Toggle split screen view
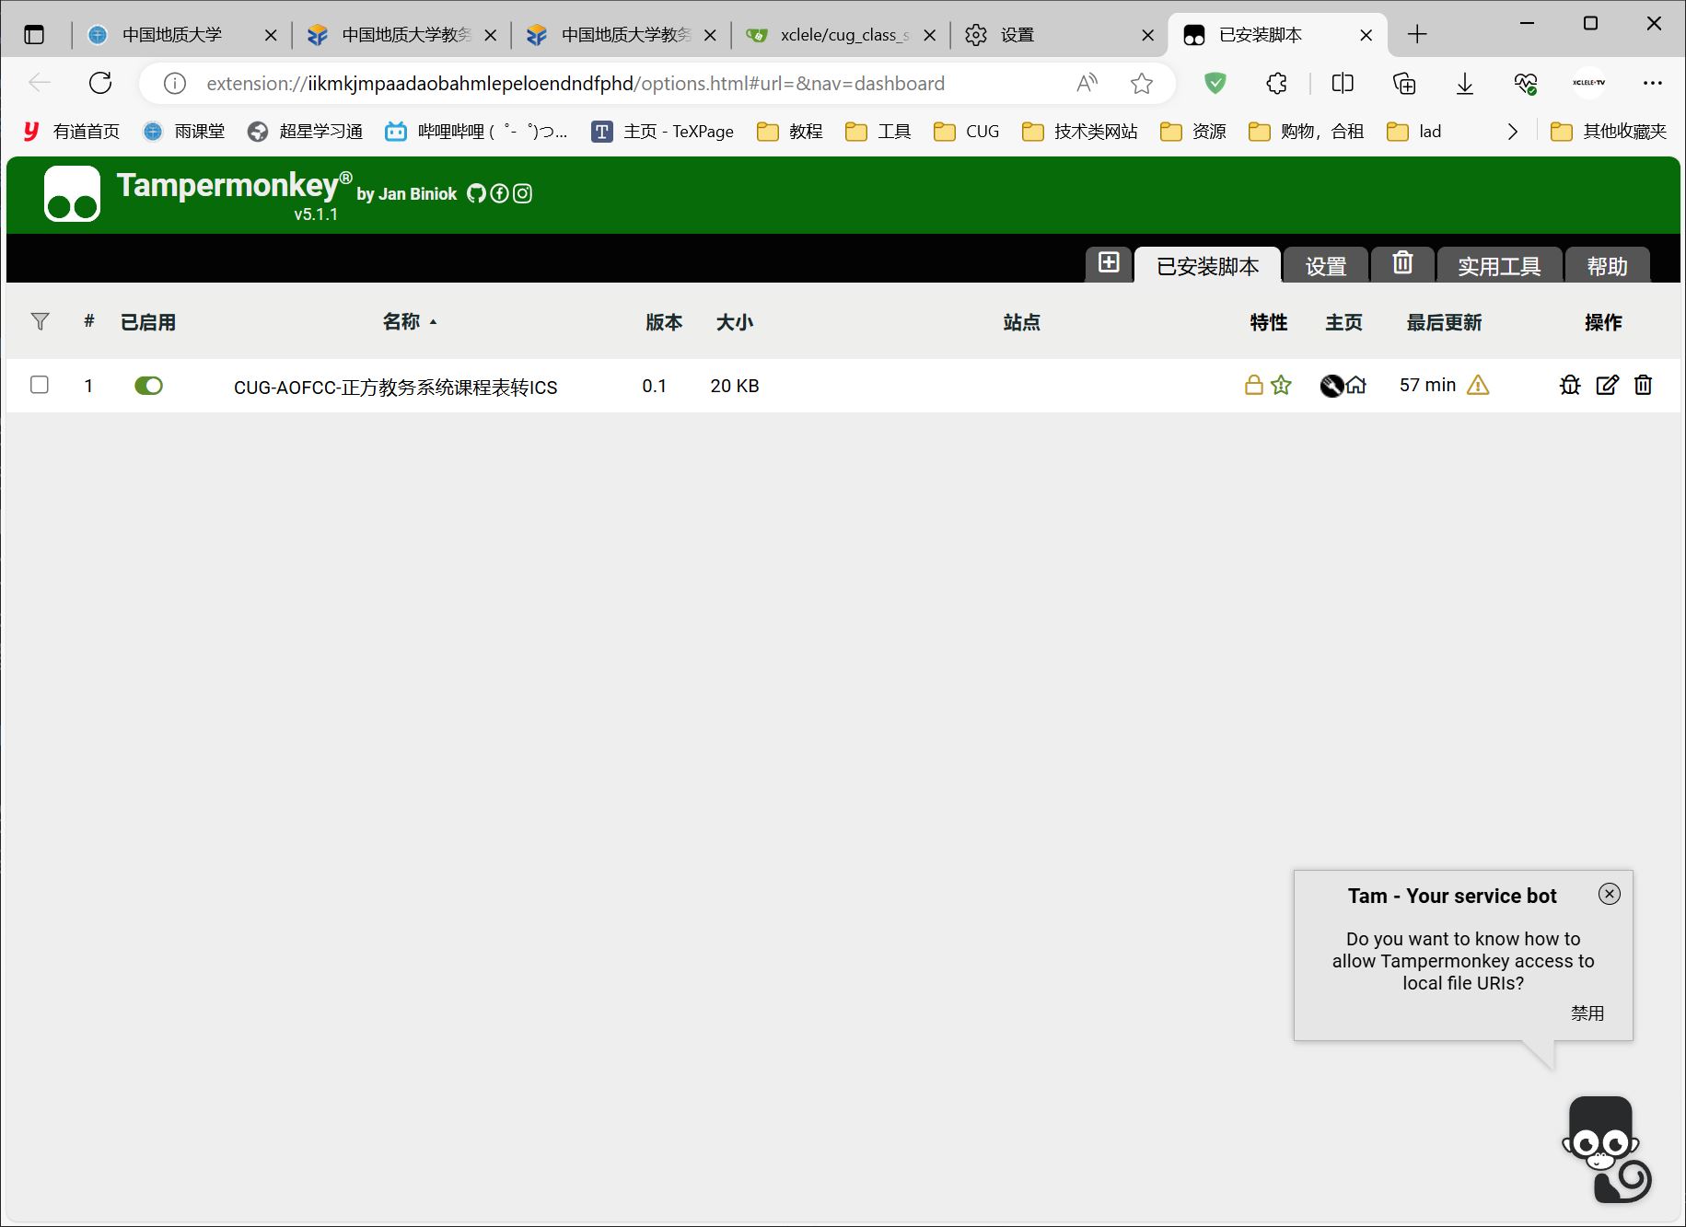This screenshot has width=1686, height=1227. (1343, 84)
